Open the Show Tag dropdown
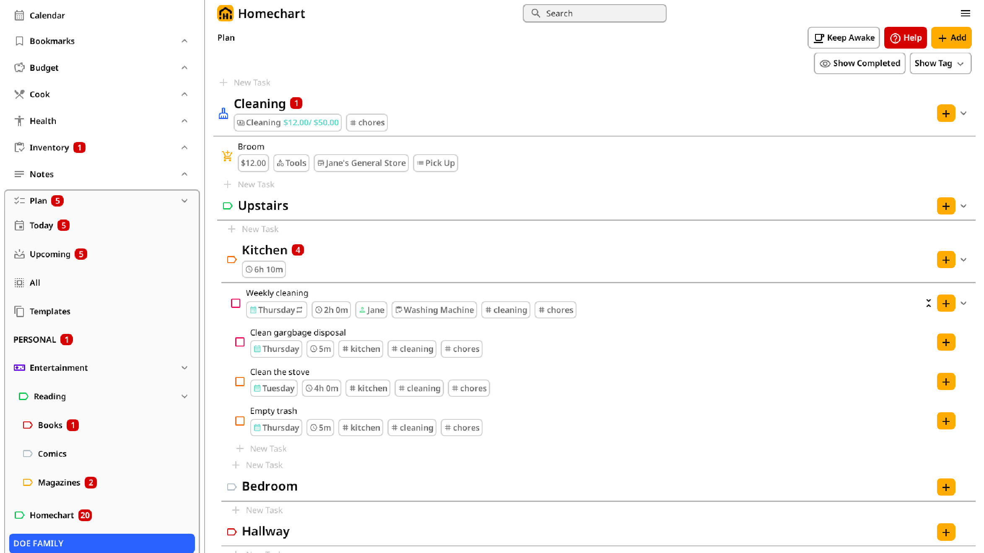 940,63
